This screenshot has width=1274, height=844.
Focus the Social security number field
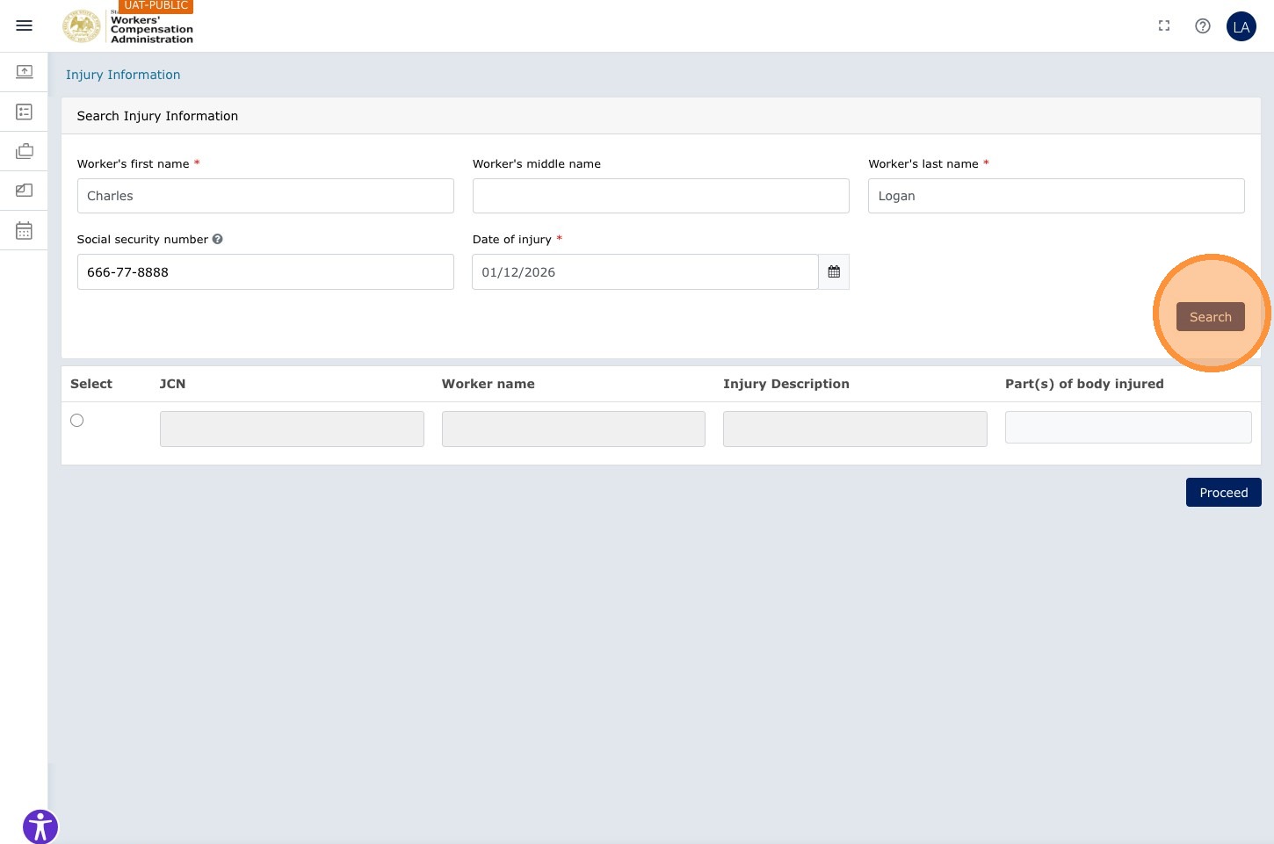[x=265, y=272]
